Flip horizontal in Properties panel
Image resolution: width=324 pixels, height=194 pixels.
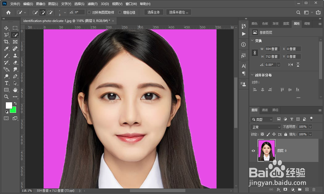[290, 65]
